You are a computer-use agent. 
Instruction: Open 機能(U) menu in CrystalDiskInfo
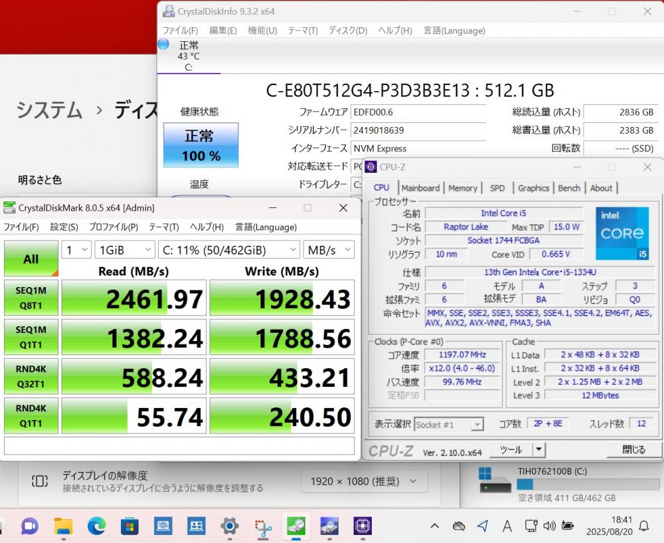pyautogui.click(x=262, y=31)
